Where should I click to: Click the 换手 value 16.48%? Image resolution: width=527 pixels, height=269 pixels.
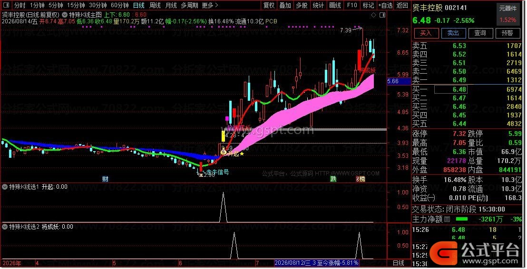(455, 180)
